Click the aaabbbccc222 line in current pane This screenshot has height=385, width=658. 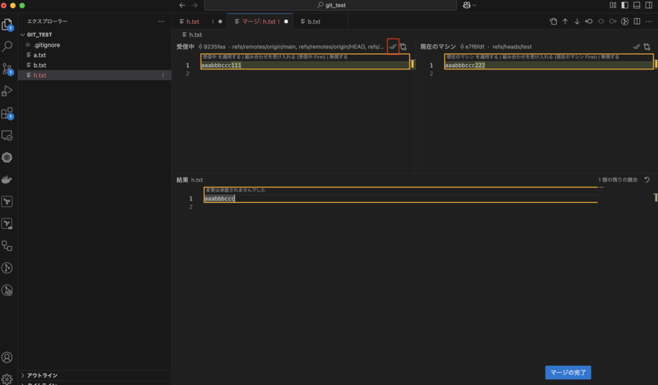465,65
